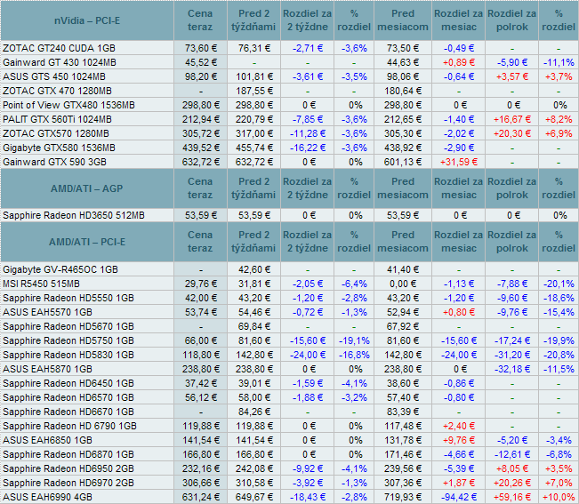Viewport: 579px width, 504px height.
Task: Select ASUS EAH6850 1GB product name
Action: pyautogui.click(x=47, y=441)
